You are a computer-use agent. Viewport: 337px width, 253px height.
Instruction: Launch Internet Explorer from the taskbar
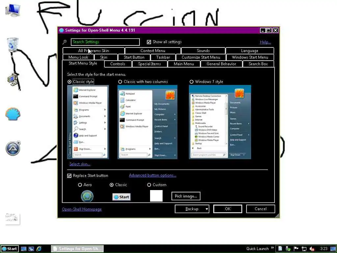coord(39,249)
